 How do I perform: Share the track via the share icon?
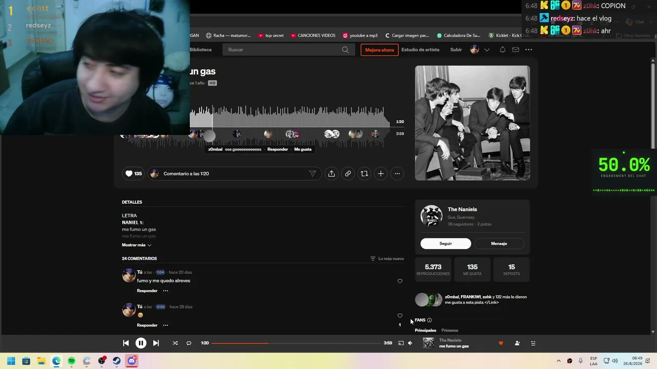pyautogui.click(x=332, y=174)
